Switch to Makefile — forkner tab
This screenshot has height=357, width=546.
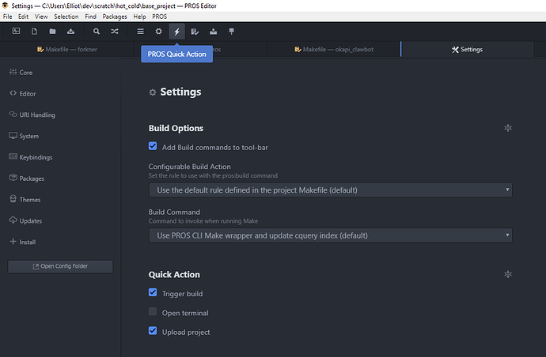click(66, 49)
